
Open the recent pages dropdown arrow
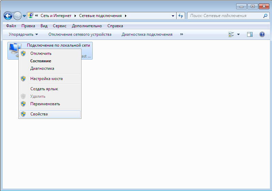coord(24,16)
